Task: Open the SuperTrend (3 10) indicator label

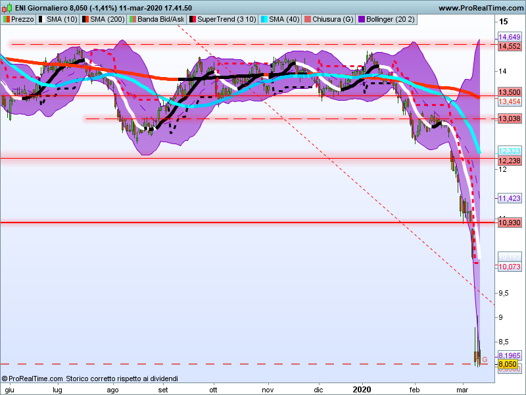Action: pyautogui.click(x=226, y=20)
